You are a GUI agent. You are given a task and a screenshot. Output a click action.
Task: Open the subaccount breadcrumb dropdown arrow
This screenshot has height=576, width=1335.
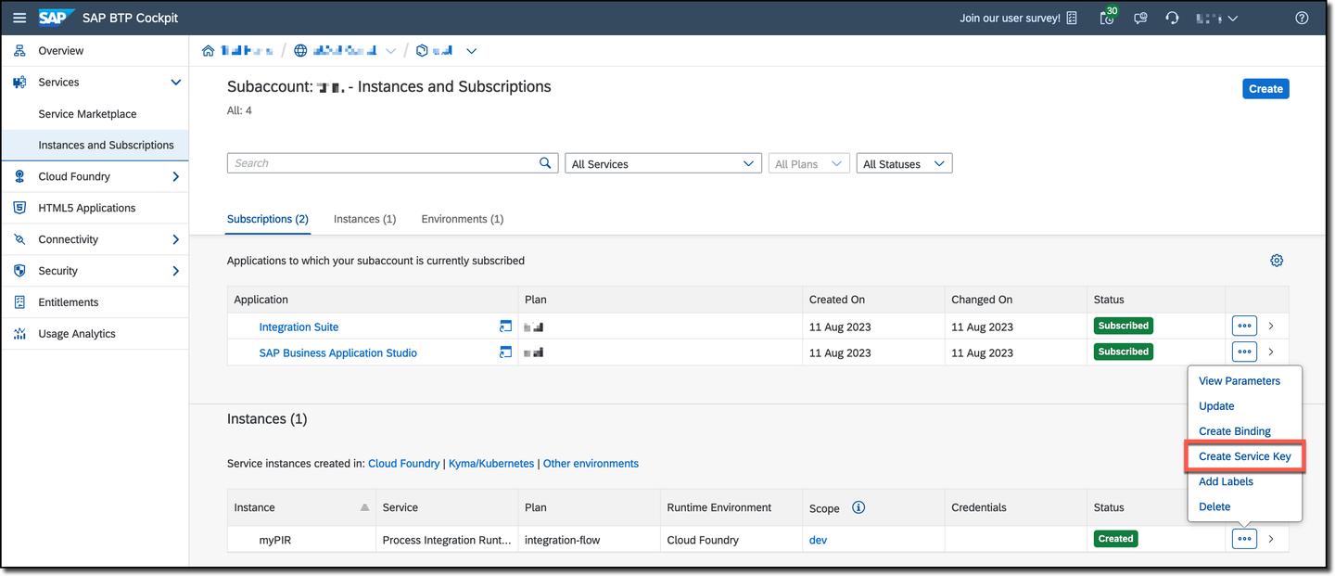(471, 51)
